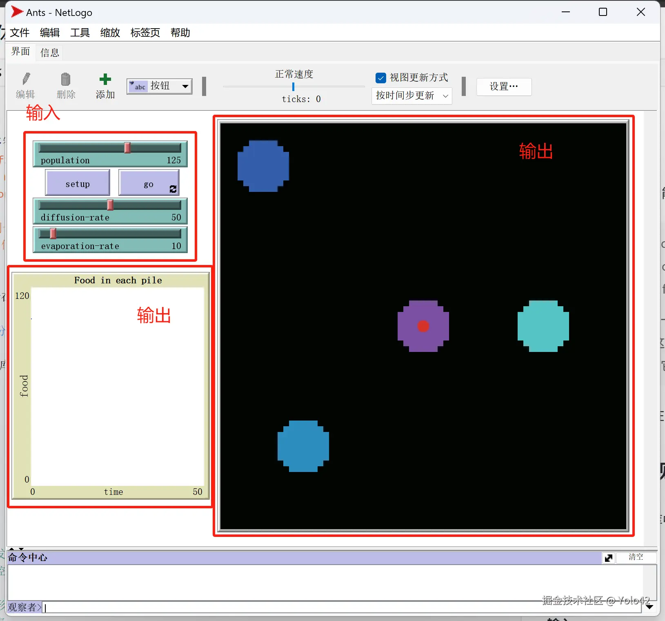
Task: Open the 按钮 widget type dropdown
Action: pos(159,86)
